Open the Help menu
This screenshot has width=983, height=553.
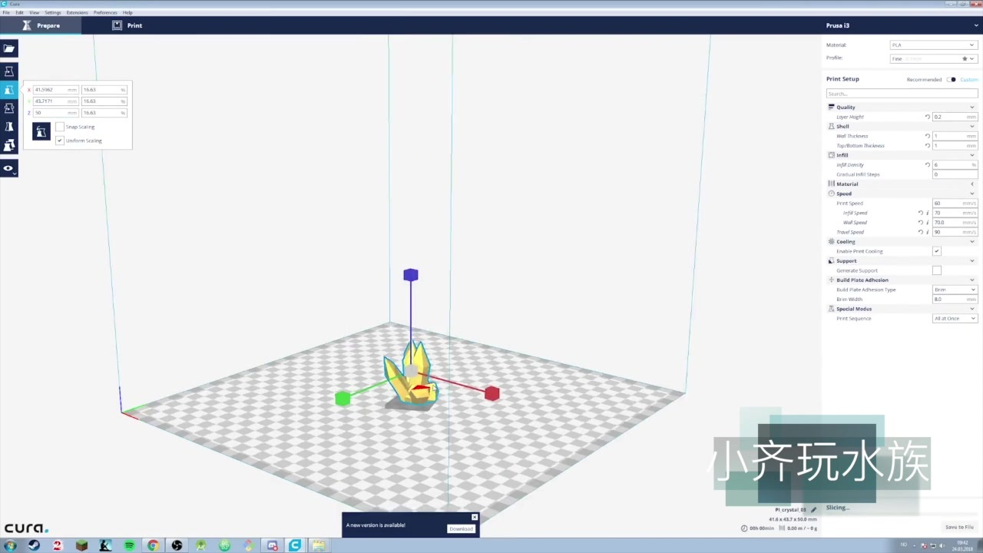coord(127,12)
